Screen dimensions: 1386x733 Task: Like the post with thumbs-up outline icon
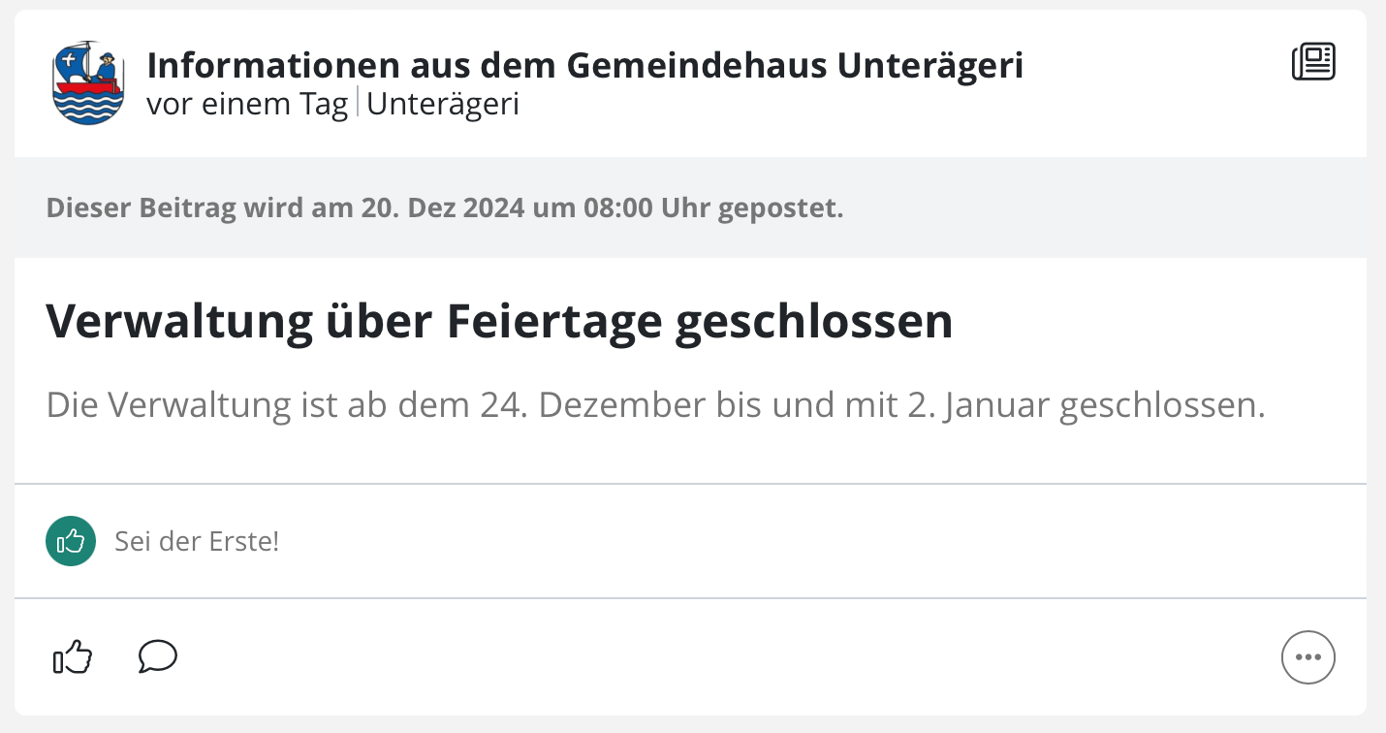[x=72, y=657]
